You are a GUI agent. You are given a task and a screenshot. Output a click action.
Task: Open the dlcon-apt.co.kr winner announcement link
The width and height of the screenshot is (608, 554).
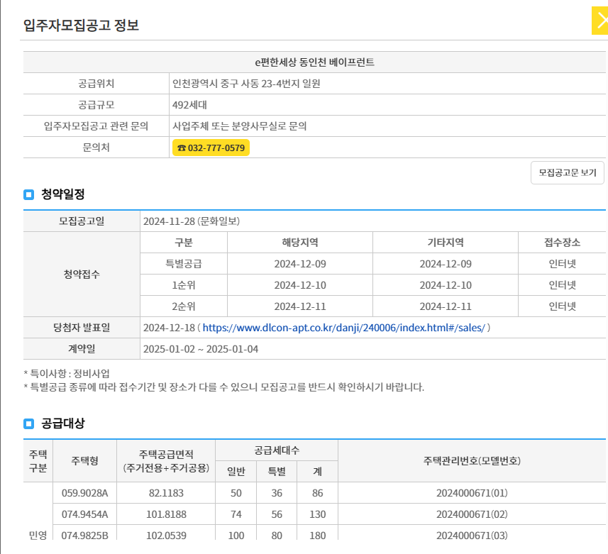point(343,328)
